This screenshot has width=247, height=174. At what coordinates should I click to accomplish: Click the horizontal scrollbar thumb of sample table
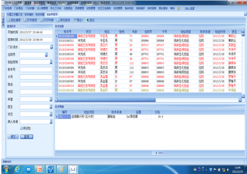(x=107, y=100)
